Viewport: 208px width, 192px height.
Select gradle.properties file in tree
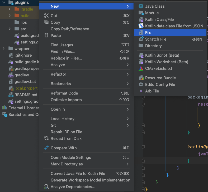(x=27, y=68)
